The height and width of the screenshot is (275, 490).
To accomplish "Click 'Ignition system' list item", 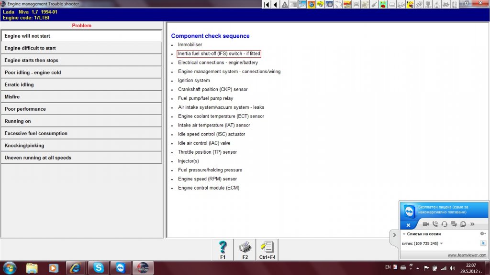I will click(x=194, y=80).
